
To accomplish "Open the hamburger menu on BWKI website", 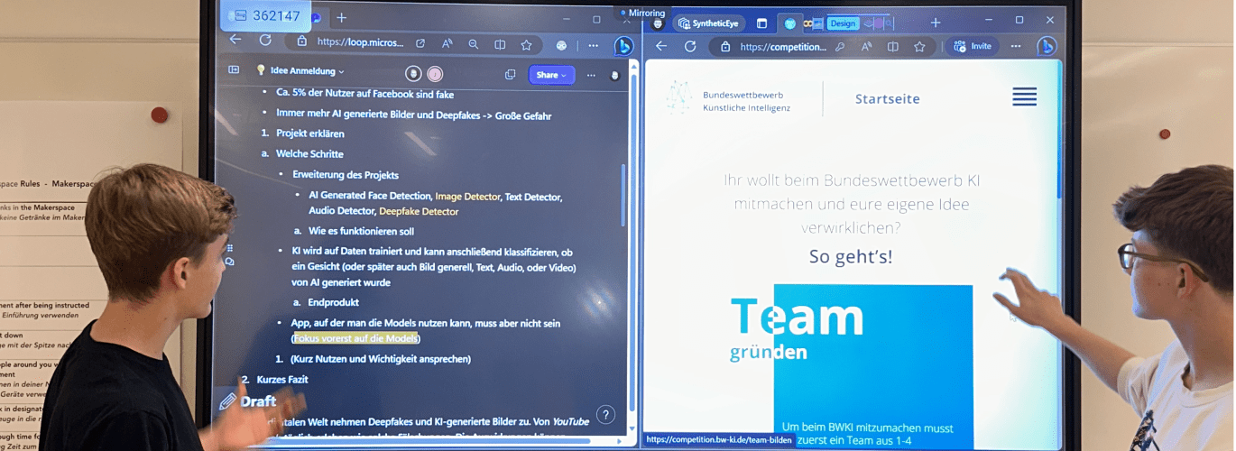I will (1024, 97).
